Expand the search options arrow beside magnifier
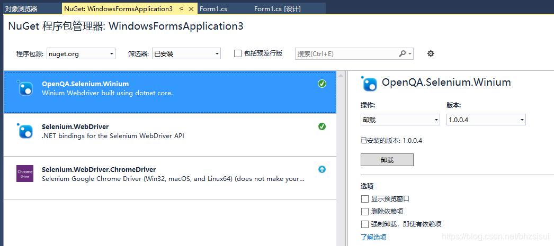Image resolution: width=554 pixels, height=246 pixels. 410,54
